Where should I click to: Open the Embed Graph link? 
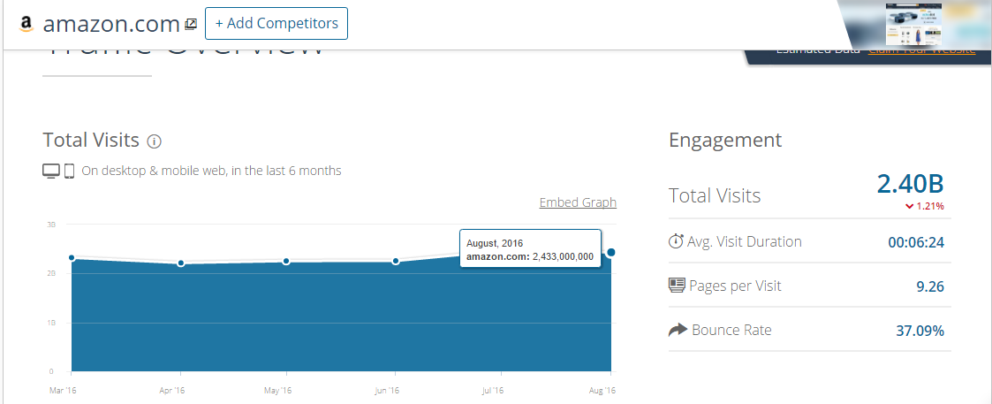tap(578, 202)
